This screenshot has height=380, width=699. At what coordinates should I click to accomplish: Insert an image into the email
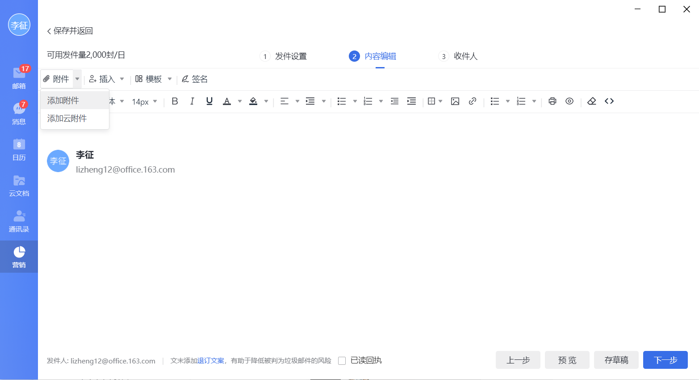click(455, 101)
